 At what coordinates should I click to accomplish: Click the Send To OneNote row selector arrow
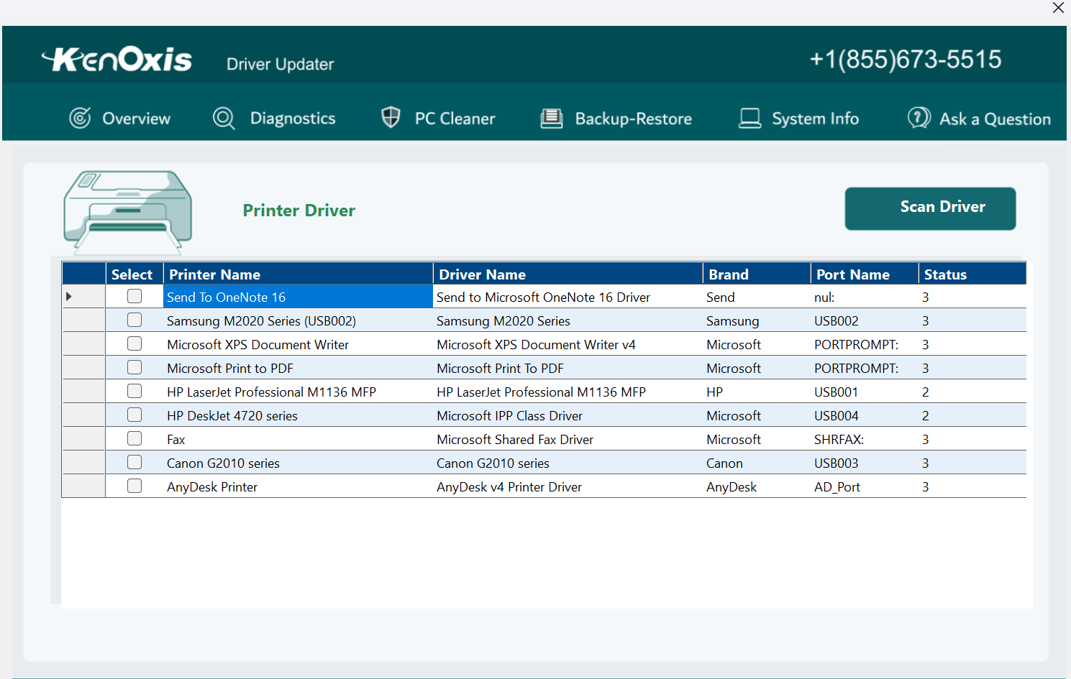[x=70, y=296]
